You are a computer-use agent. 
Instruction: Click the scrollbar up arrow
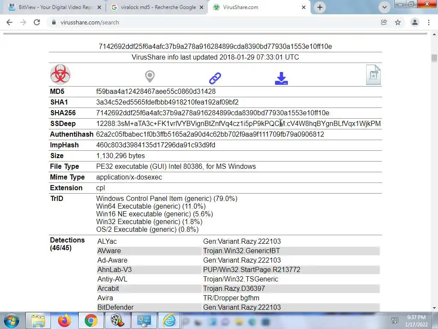coord(434,35)
